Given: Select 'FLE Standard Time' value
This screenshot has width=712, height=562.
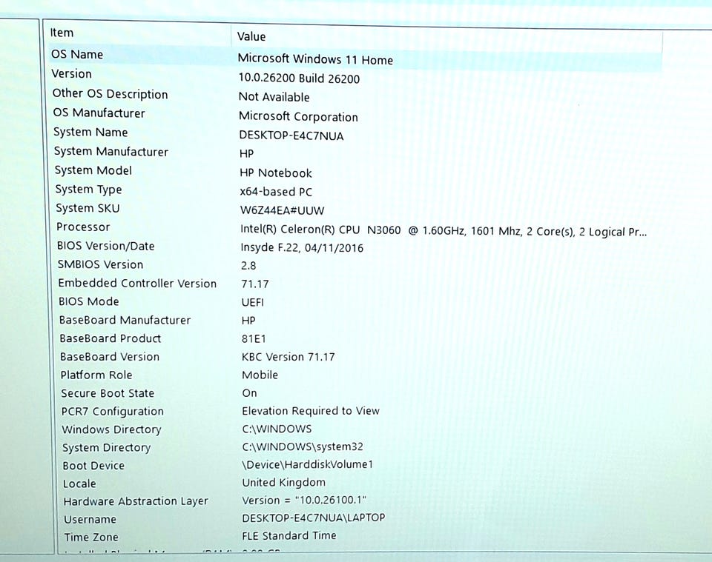Looking at the screenshot, I should pyautogui.click(x=289, y=535).
